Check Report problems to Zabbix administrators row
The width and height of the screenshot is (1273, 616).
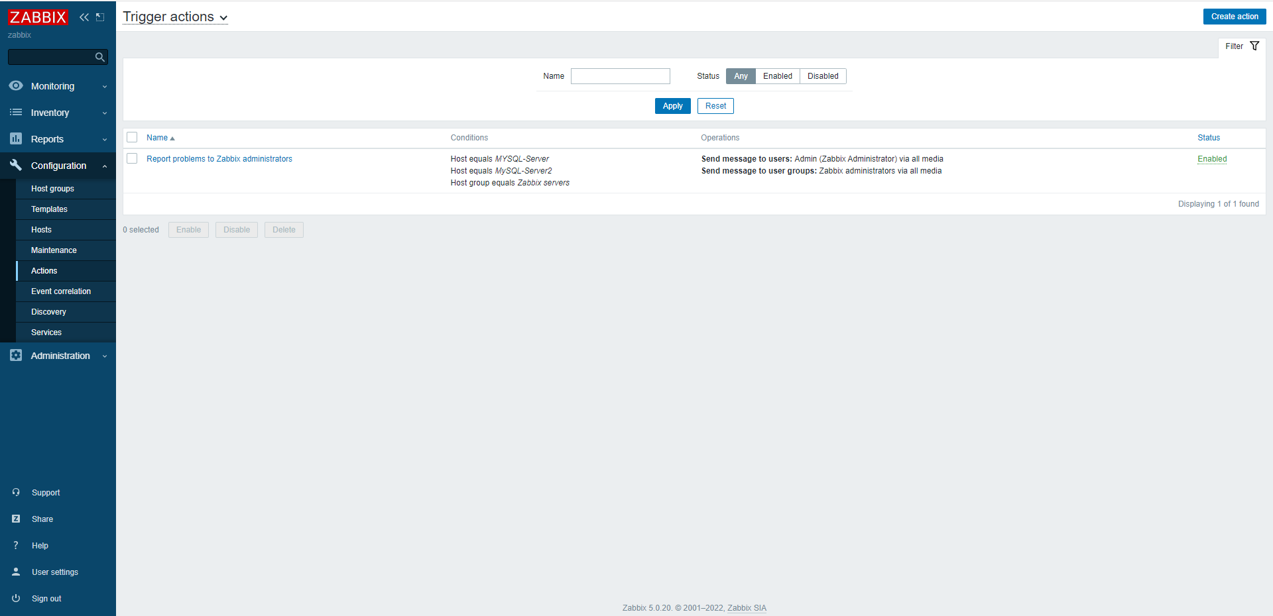[x=132, y=158]
